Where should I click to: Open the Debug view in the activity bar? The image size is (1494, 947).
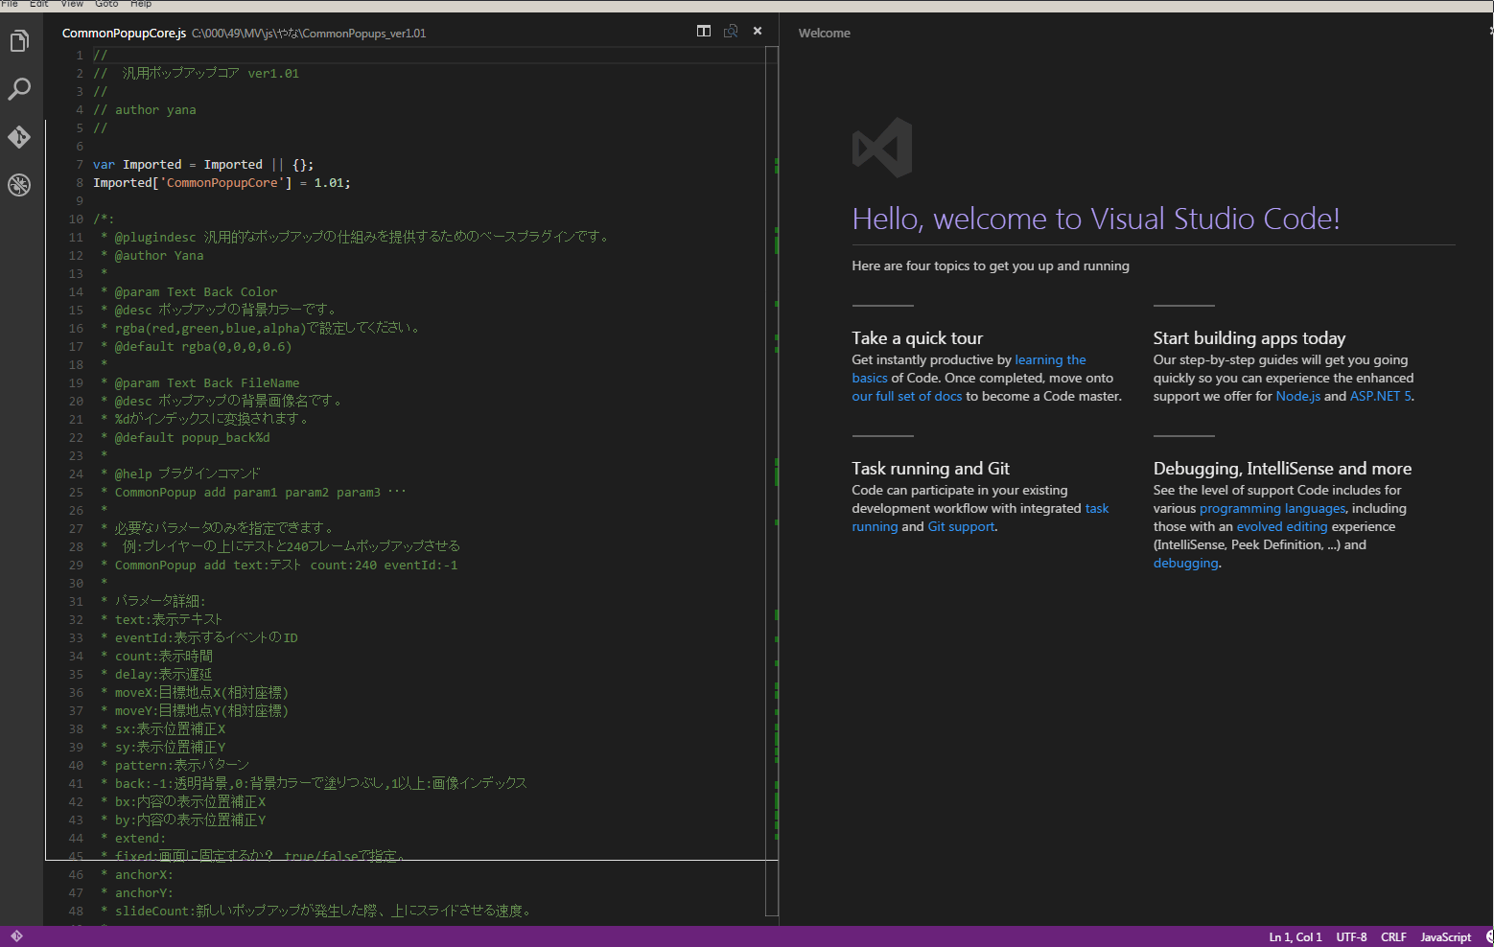click(x=19, y=185)
